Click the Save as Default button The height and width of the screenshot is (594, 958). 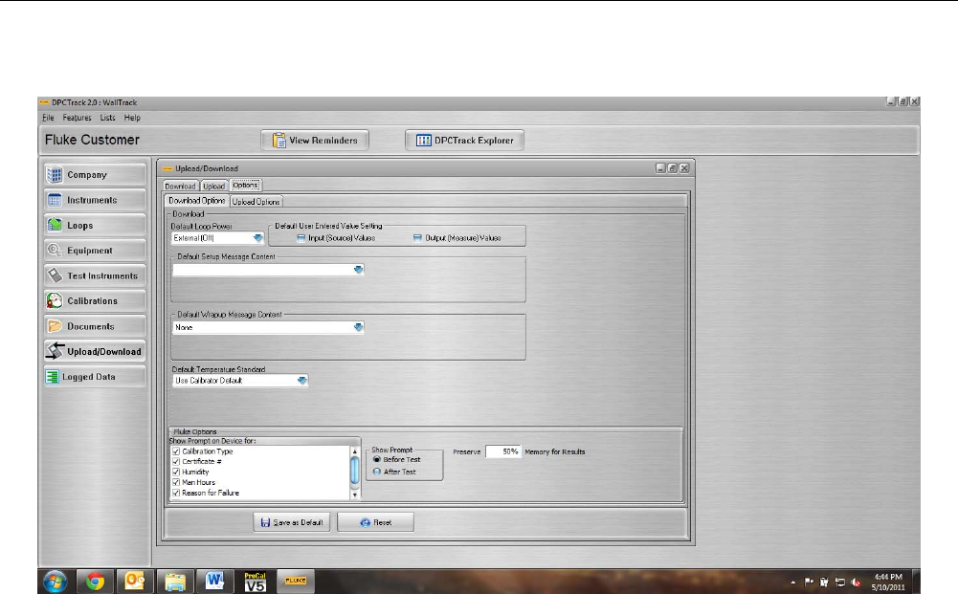pos(292,522)
